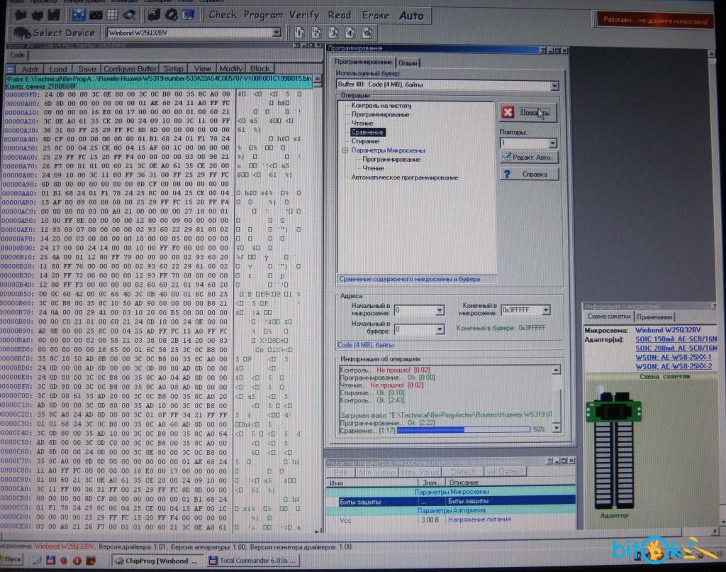Click Auto in the top toolbar

coord(411,16)
